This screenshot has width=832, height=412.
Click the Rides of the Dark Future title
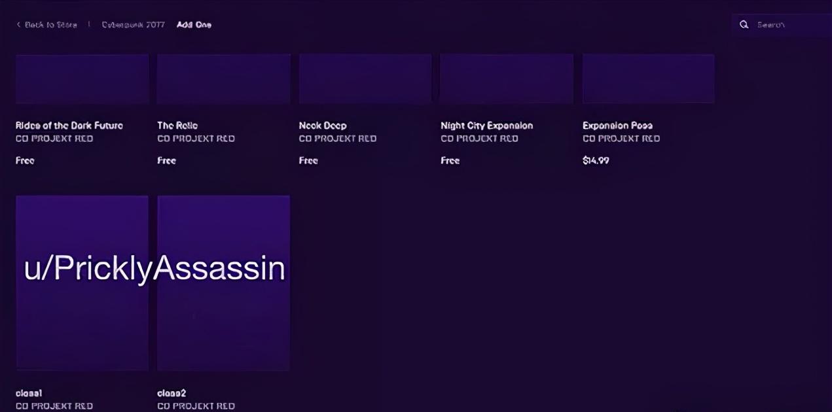[x=69, y=126]
